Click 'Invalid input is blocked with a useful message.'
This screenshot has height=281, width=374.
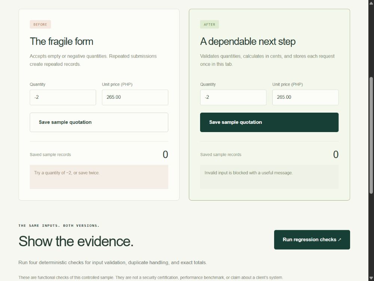[269, 177]
